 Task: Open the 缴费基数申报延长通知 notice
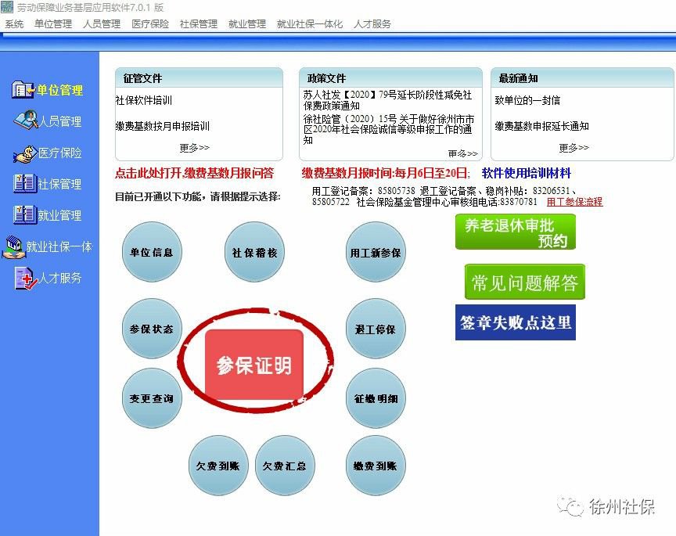541,126
